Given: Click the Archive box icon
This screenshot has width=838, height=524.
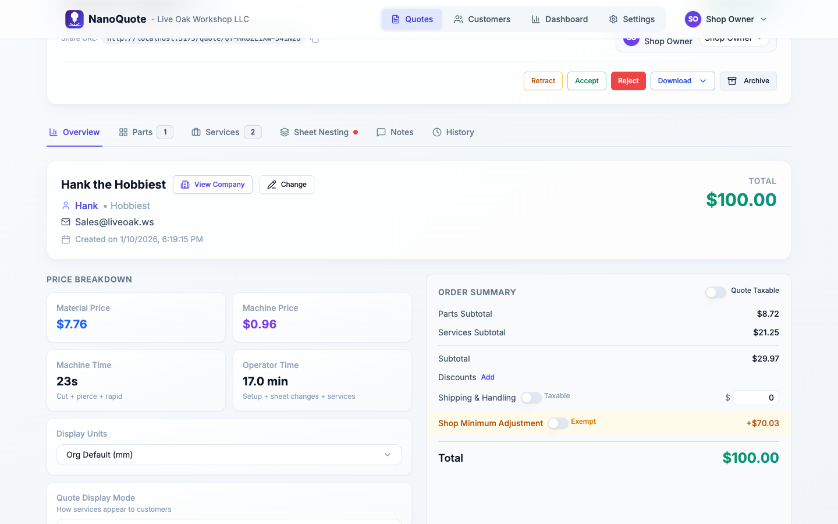Looking at the screenshot, I should point(732,81).
